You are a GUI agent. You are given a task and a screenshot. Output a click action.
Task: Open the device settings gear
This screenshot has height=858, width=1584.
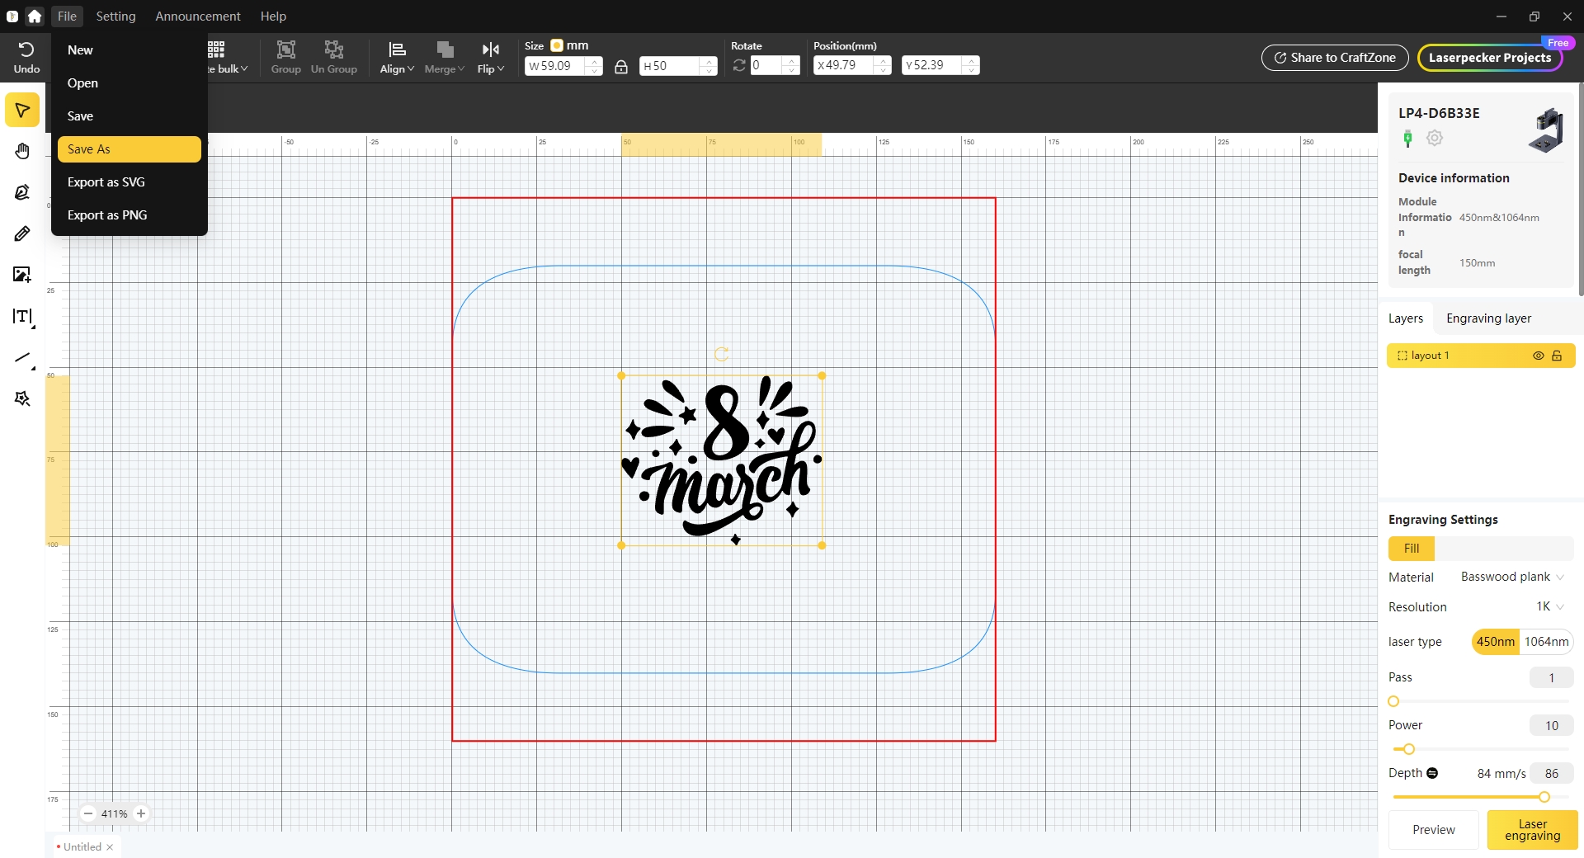click(x=1435, y=138)
